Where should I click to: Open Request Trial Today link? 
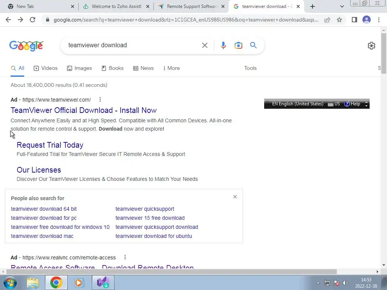click(50, 145)
